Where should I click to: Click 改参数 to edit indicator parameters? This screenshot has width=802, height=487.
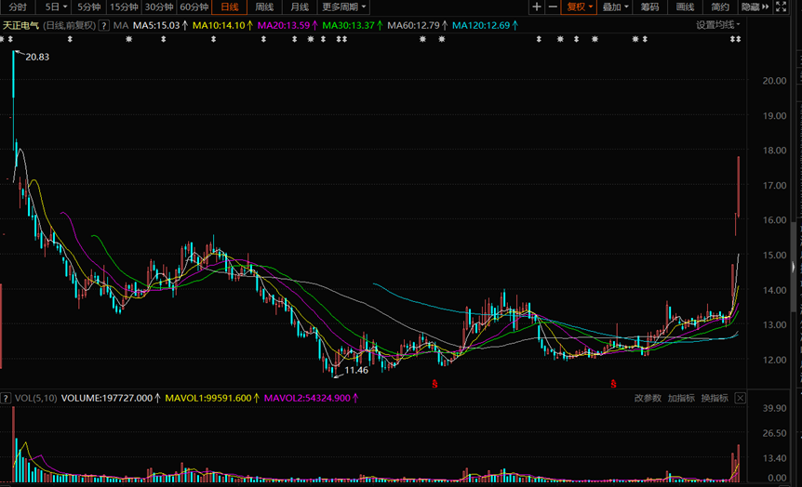point(648,398)
